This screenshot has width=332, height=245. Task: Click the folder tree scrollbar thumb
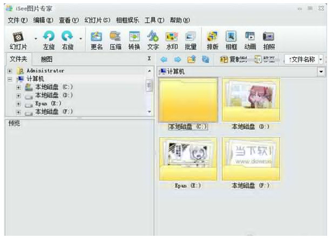[149, 85]
